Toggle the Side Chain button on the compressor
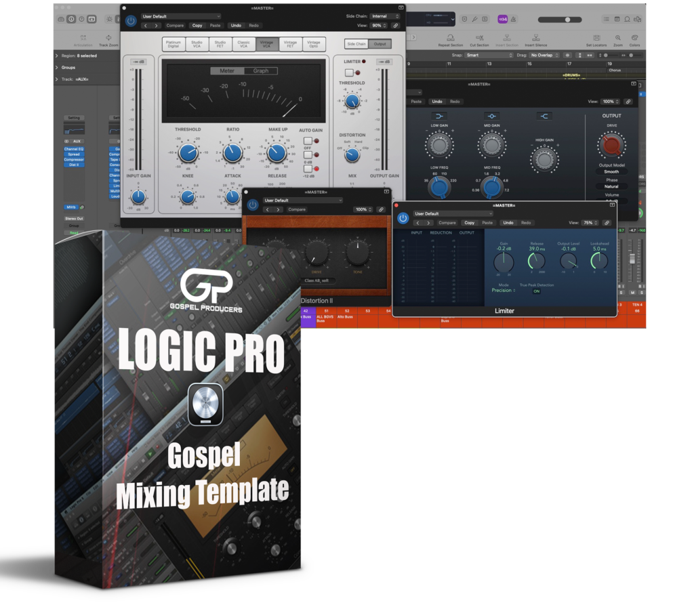 point(356,43)
